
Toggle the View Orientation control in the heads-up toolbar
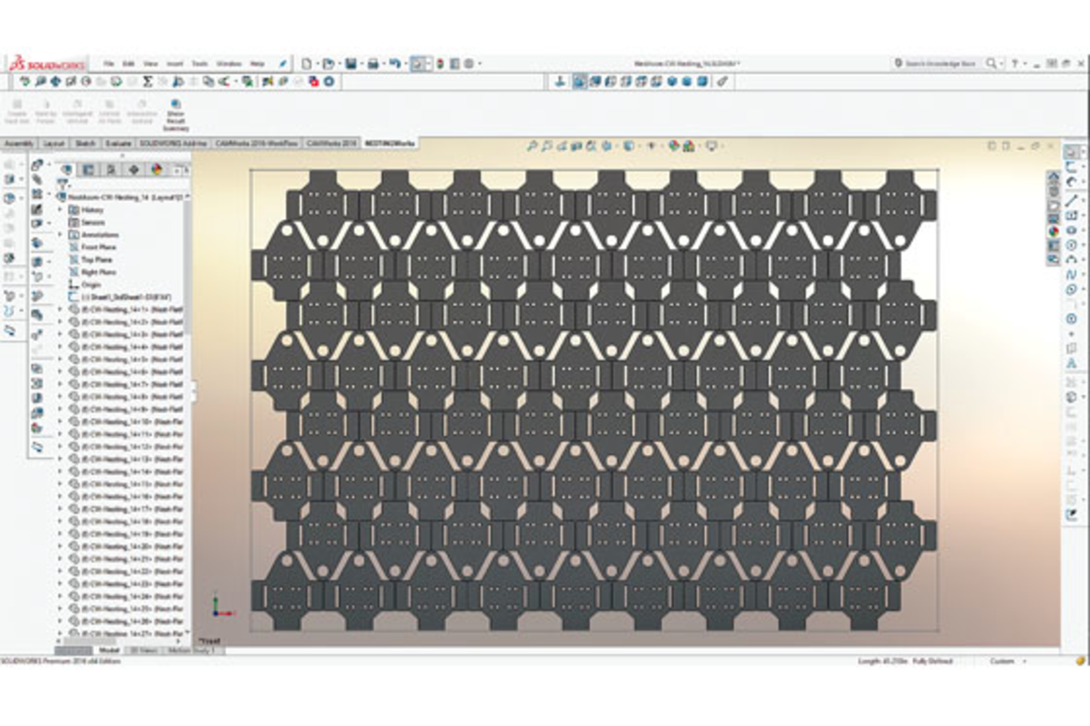(605, 145)
